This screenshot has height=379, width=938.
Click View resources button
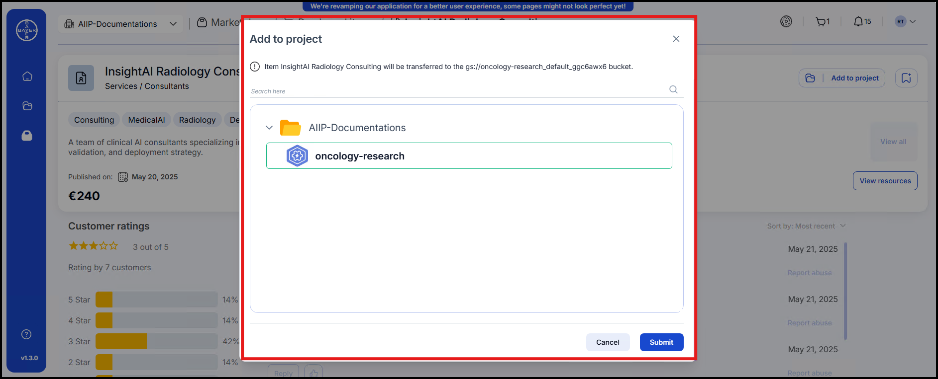click(885, 181)
